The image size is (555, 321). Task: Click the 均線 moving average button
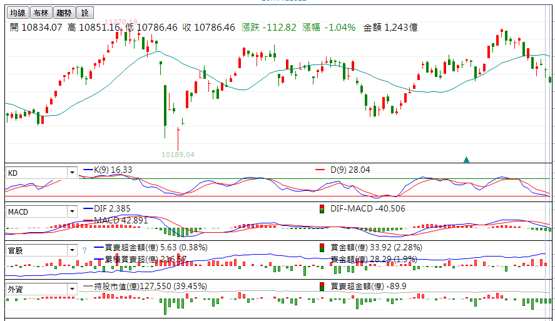(x=18, y=13)
